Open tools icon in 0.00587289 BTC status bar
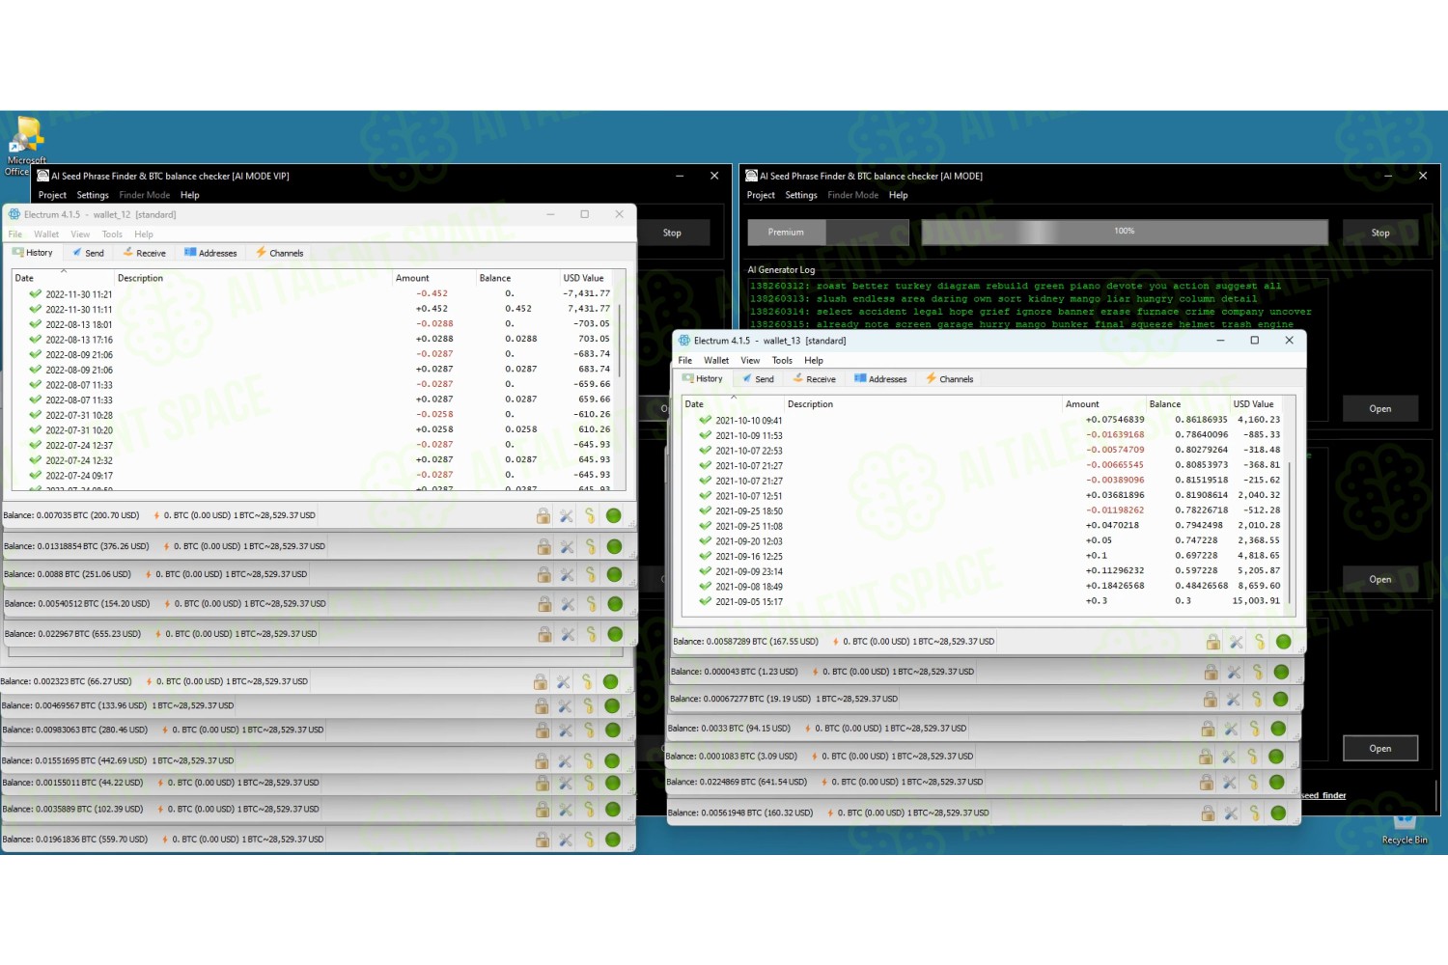 click(1237, 642)
